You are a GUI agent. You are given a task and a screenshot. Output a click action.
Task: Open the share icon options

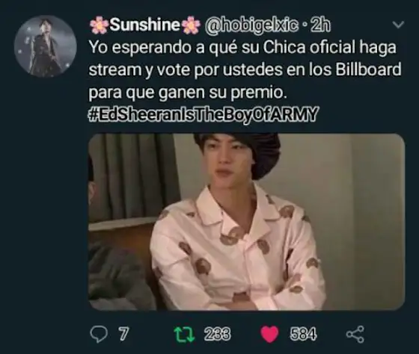click(x=355, y=335)
